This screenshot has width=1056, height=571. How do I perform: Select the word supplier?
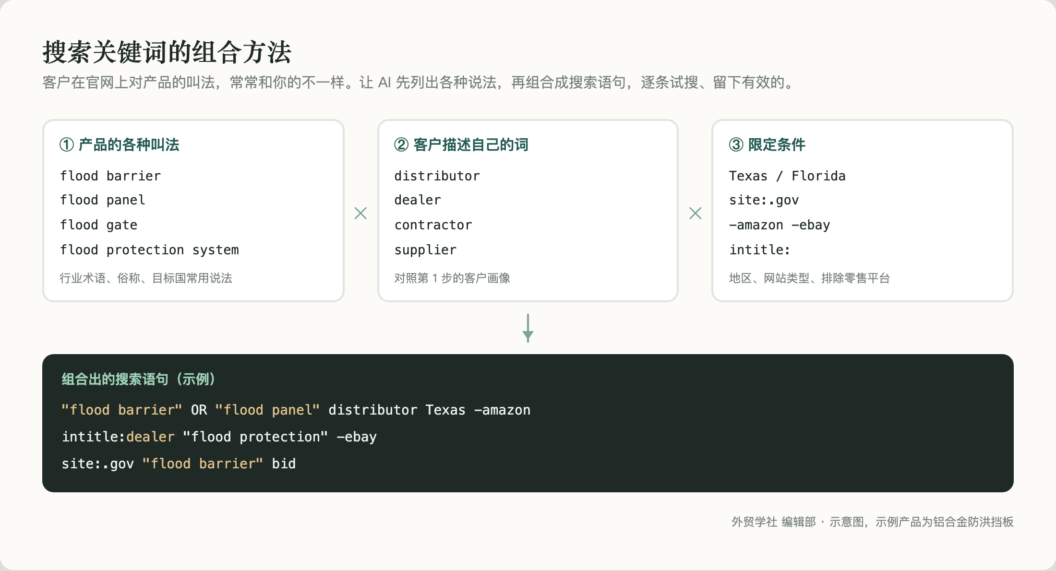pyautogui.click(x=425, y=250)
